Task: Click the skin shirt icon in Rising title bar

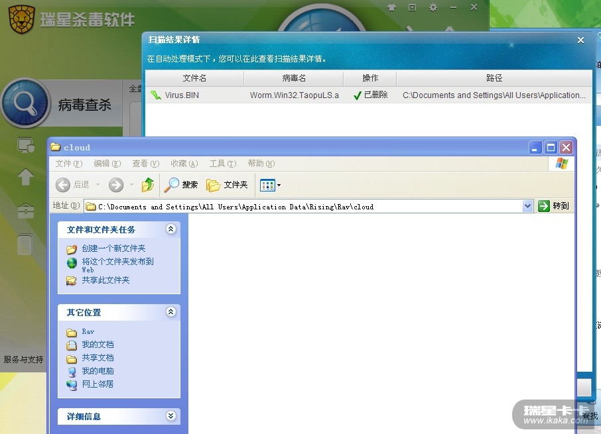Action: click(391, 7)
